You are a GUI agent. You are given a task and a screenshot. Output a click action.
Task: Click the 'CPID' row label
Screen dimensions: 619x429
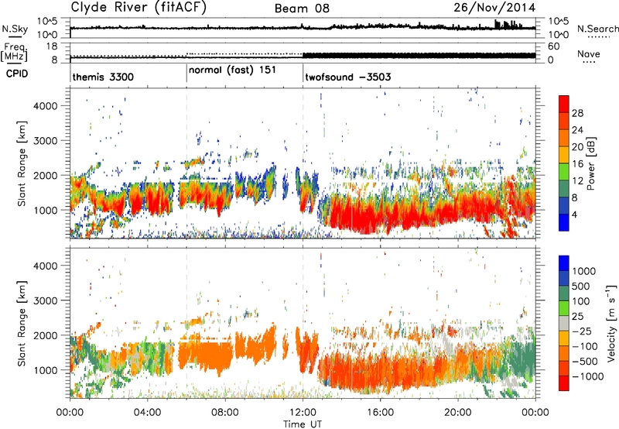click(17, 74)
